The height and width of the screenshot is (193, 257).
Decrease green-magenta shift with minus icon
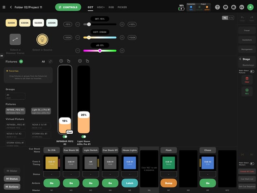coord(77,51)
